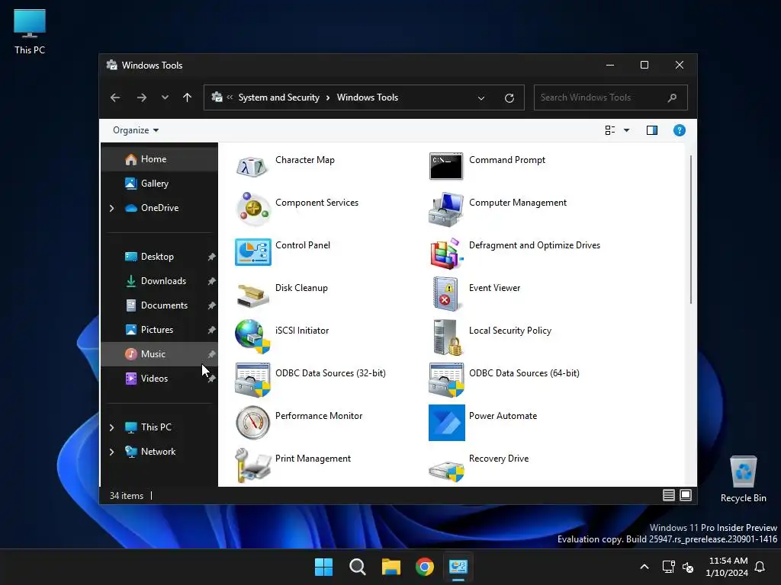Click System and Security breadcrumb

pos(279,97)
